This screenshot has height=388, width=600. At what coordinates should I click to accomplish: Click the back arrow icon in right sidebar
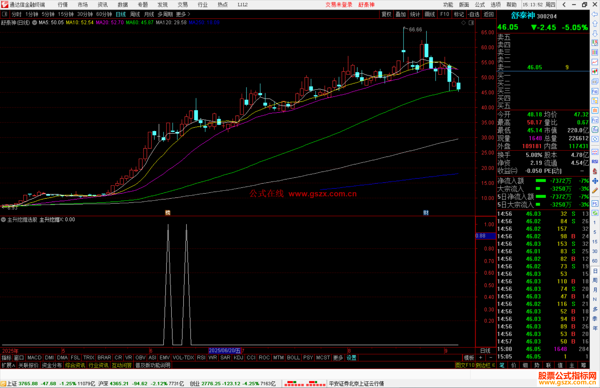pos(595,14)
